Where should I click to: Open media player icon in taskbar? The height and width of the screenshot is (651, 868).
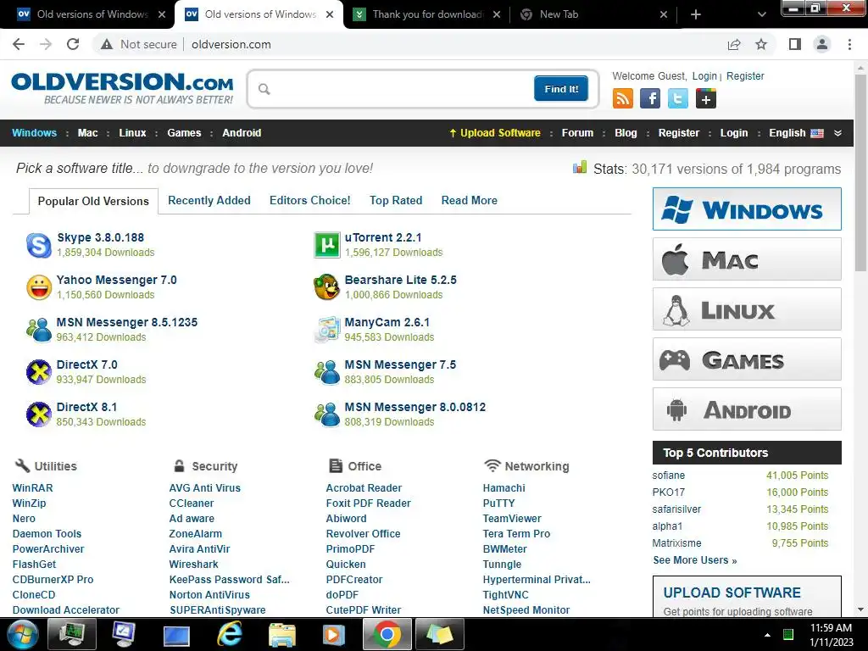[334, 634]
